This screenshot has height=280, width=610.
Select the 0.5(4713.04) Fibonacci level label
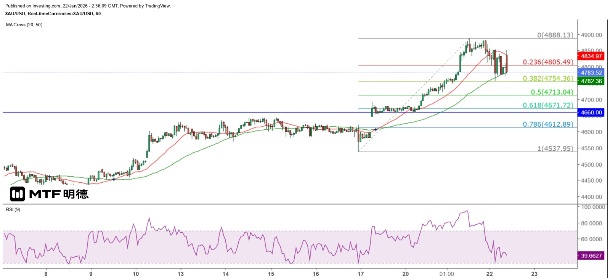552,92
